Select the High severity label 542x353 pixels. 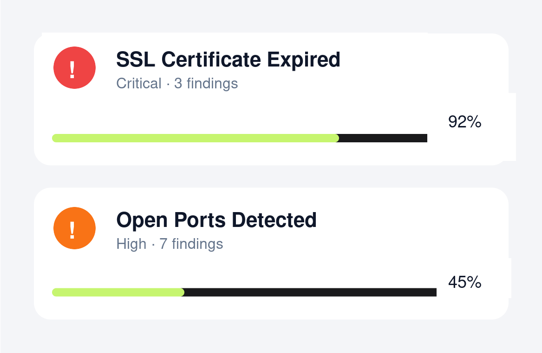click(131, 244)
